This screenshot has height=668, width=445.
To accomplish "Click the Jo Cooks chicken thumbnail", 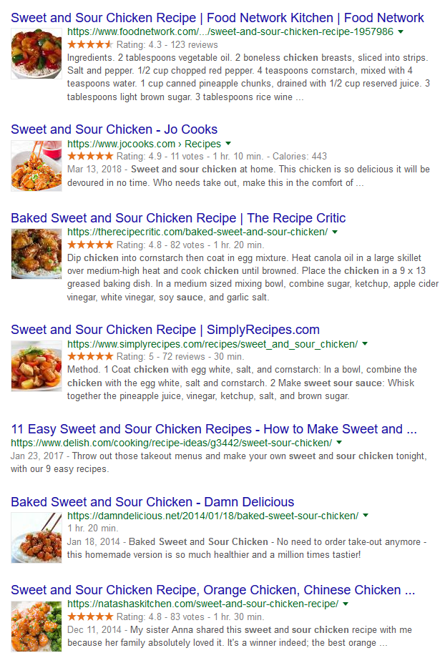I will pos(36,165).
